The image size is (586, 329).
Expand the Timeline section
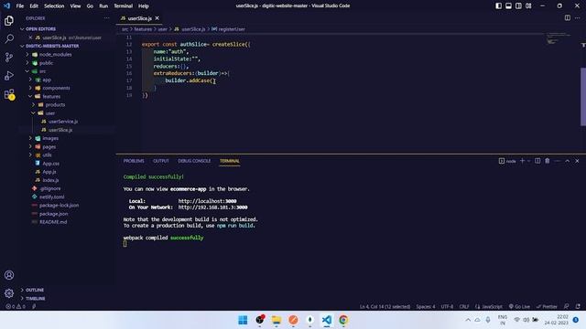[35, 299]
